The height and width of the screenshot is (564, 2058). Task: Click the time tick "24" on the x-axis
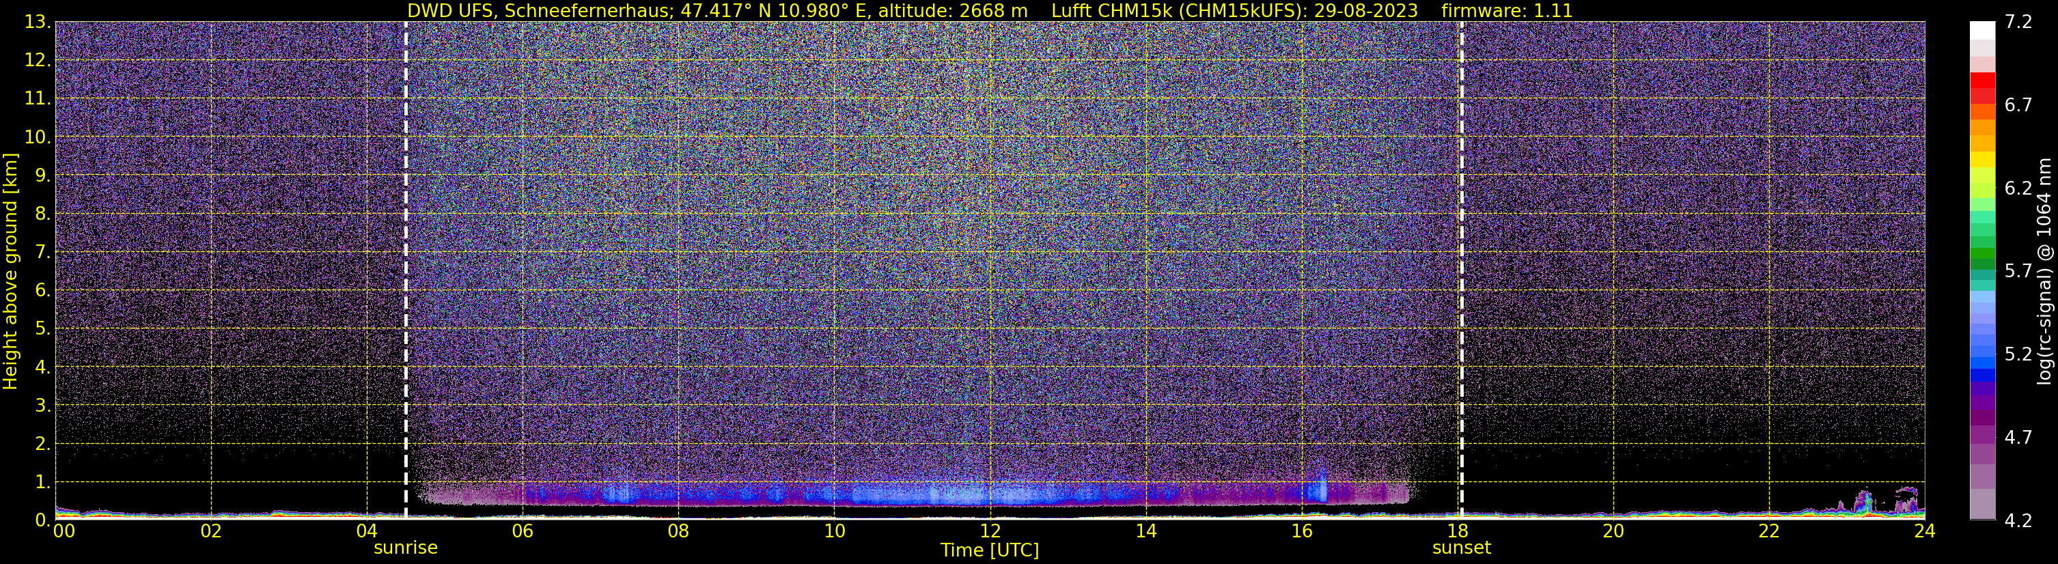[1925, 531]
